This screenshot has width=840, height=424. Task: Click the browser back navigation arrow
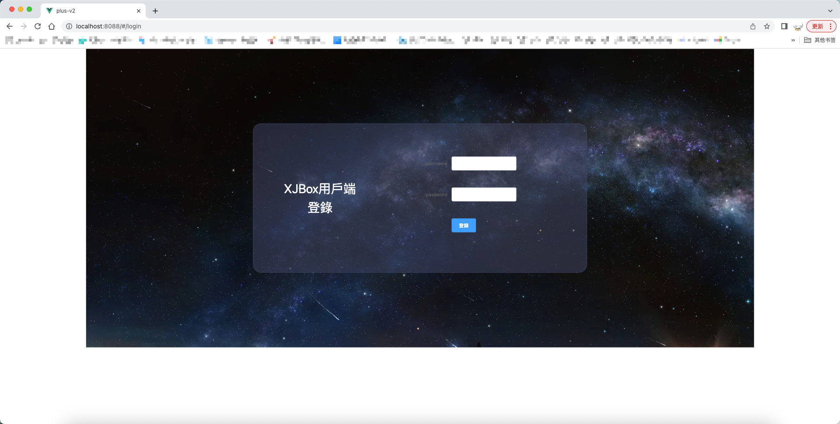pyautogui.click(x=10, y=26)
